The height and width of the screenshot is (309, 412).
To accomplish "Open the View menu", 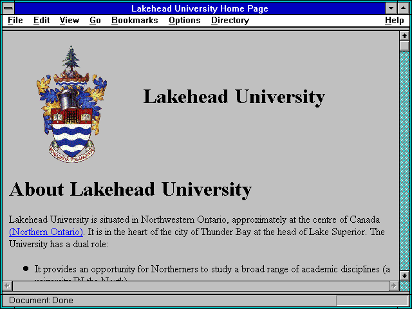I will point(70,21).
